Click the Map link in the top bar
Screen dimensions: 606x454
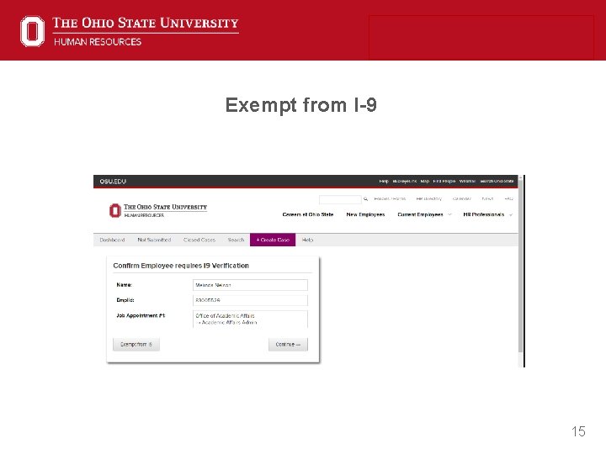[425, 181]
